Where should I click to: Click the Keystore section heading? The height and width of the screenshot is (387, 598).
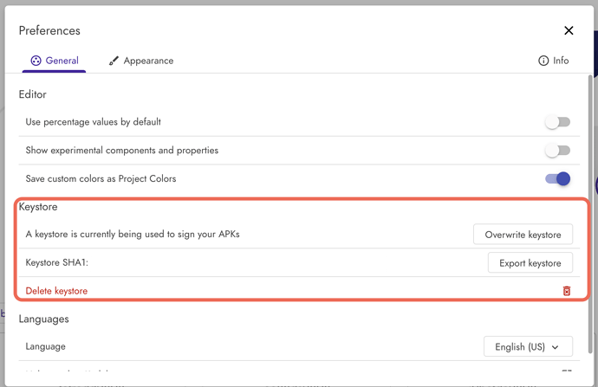coord(38,208)
